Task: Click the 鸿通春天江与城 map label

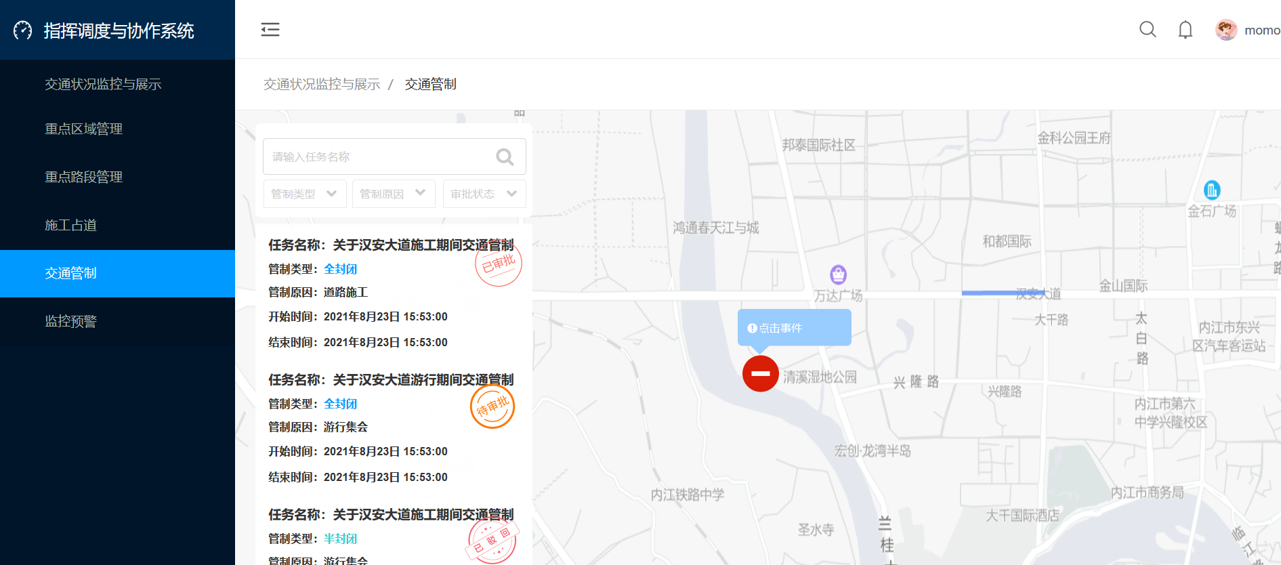Action: click(x=715, y=228)
